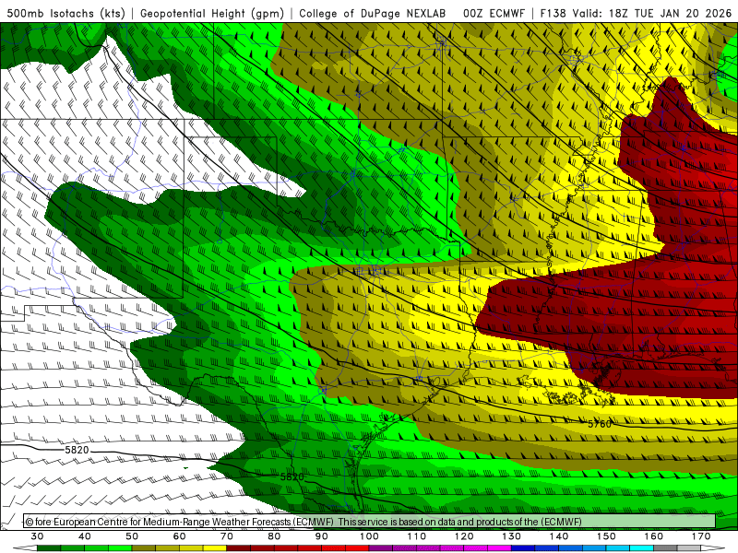Click the darkest green color bar segment at 30
The height and width of the screenshot is (553, 738).
coord(49,548)
